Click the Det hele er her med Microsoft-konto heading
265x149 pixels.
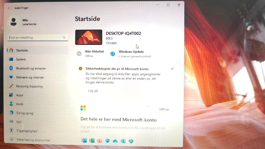point(119,119)
